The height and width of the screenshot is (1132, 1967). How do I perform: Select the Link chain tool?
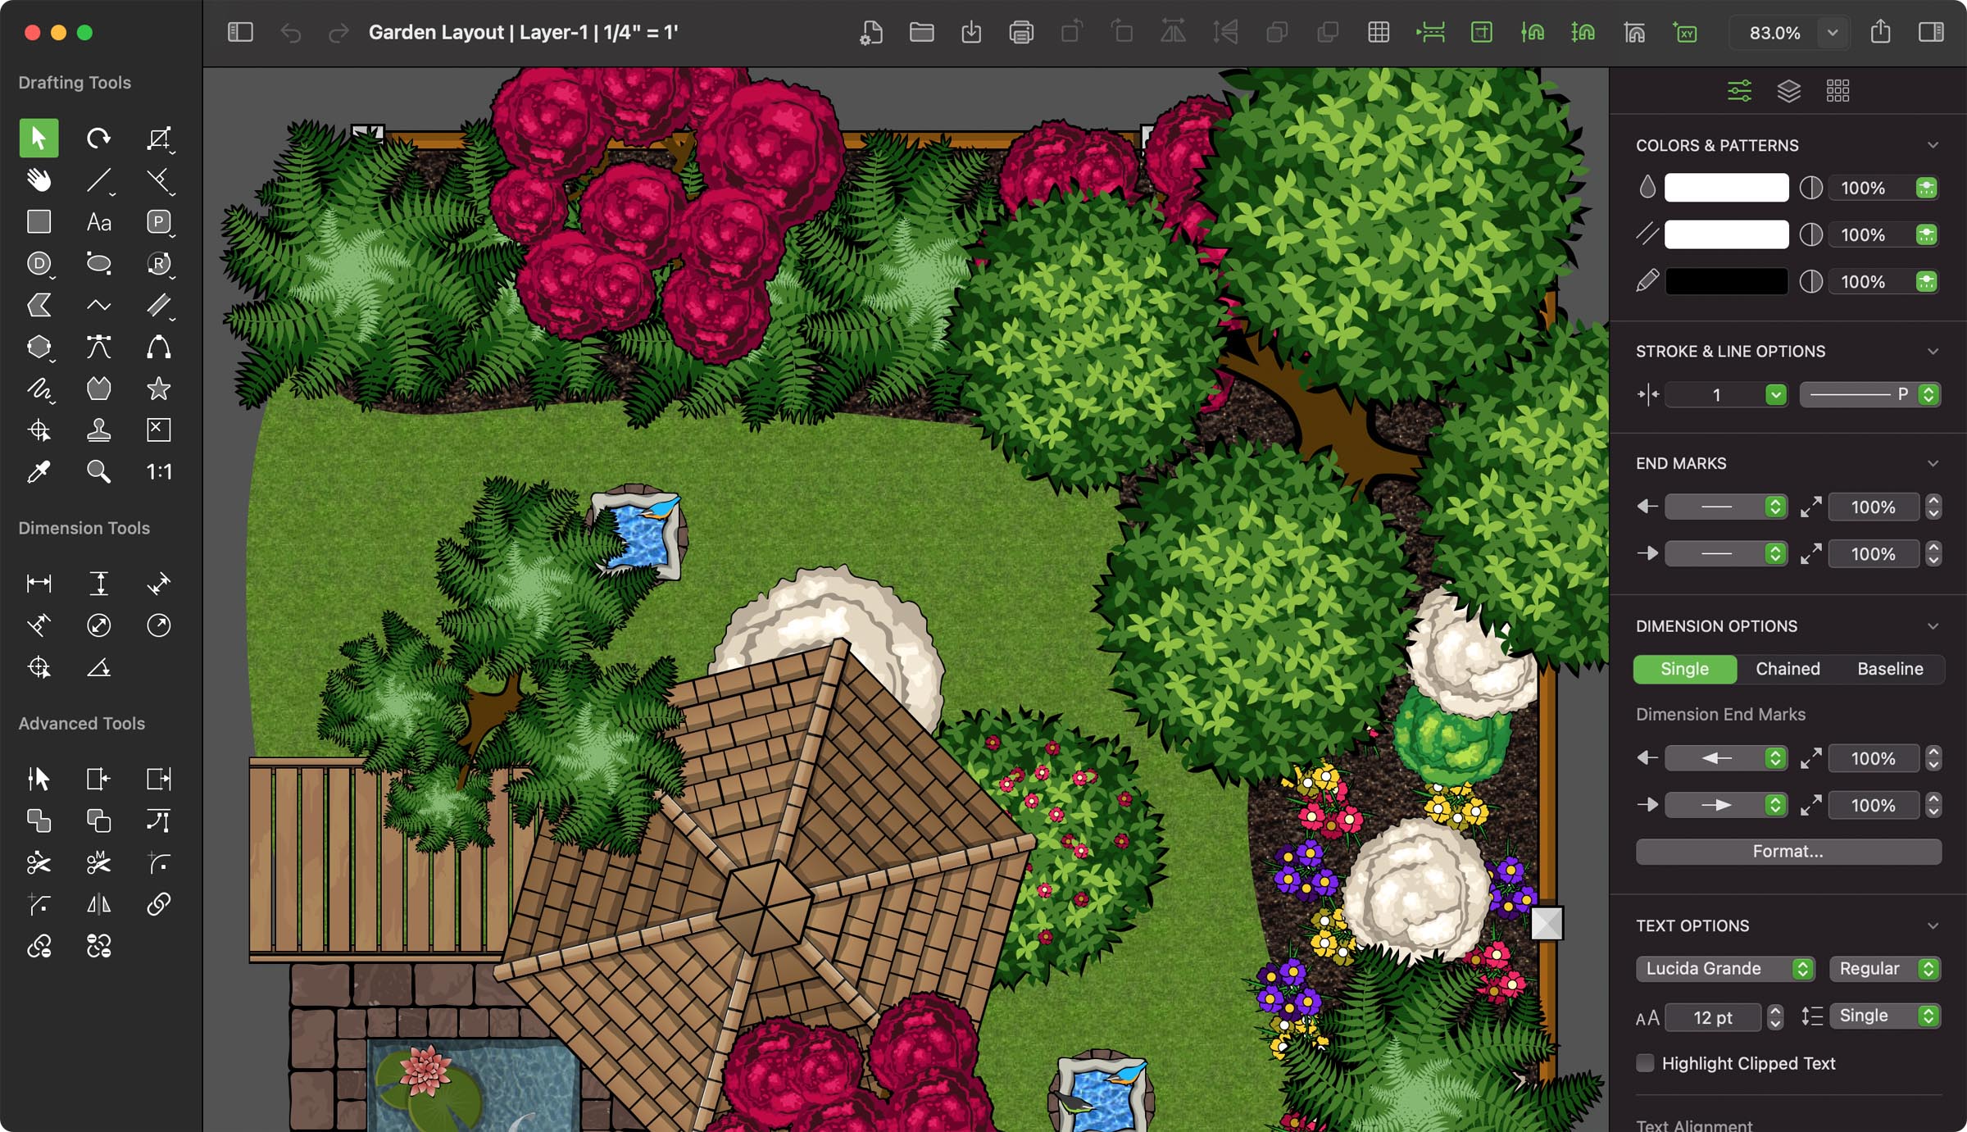(x=158, y=904)
